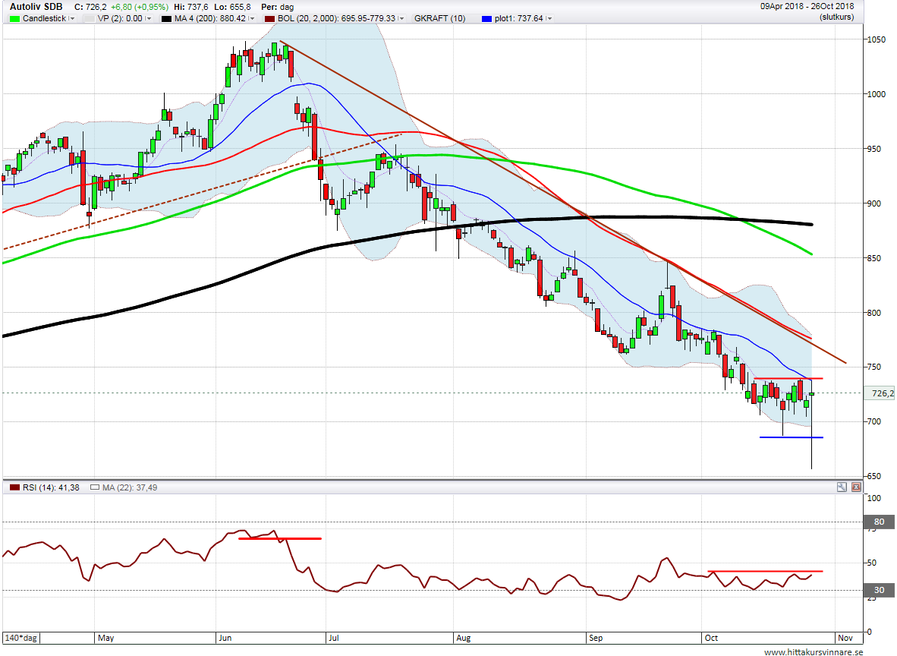Click the VP (2) white color swatch
897x656 pixels.
pyautogui.click(x=89, y=18)
